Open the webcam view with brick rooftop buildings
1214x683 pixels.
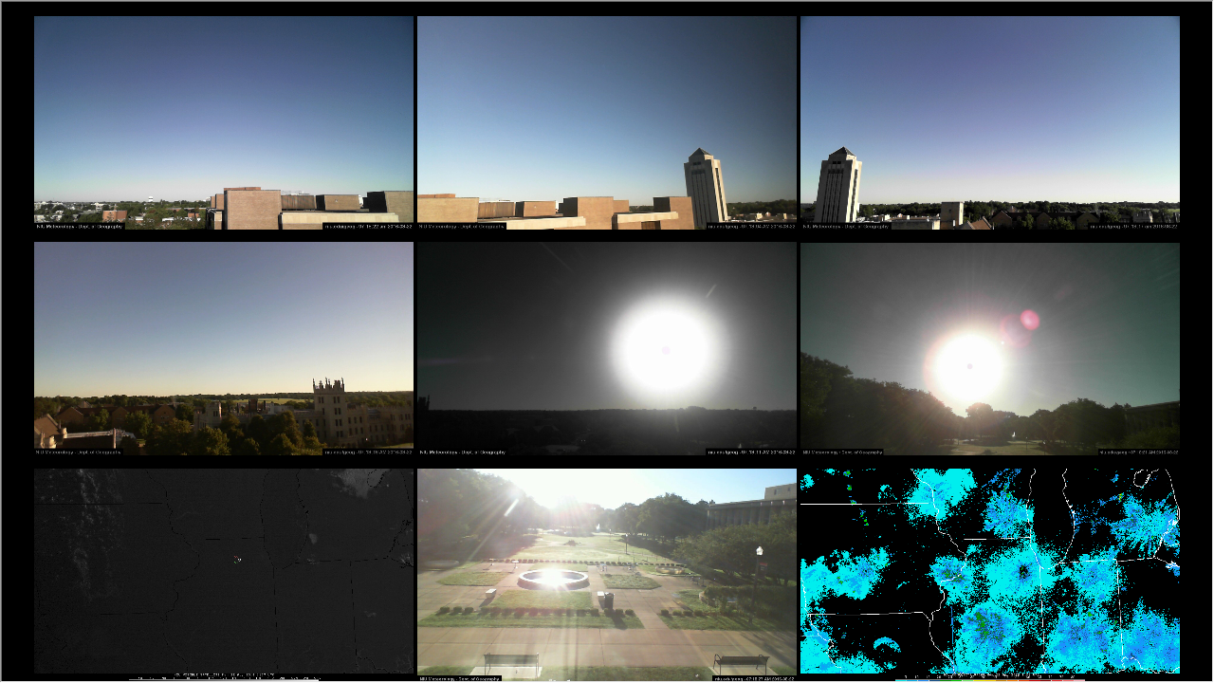(x=224, y=123)
